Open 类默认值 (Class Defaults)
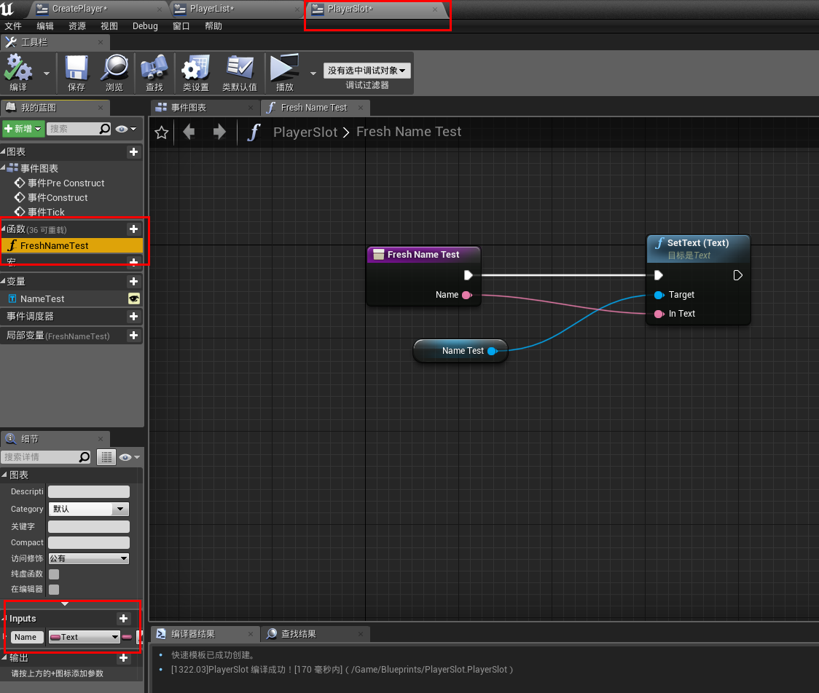 tap(238, 71)
